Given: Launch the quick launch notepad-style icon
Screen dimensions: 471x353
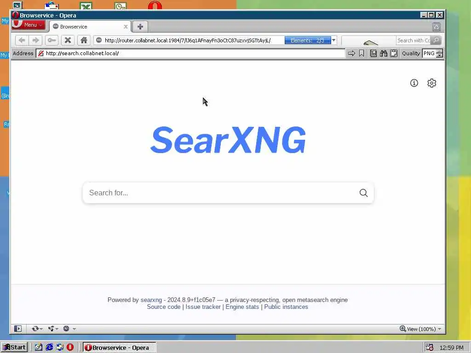Looking at the screenshot, I should point(39,347).
